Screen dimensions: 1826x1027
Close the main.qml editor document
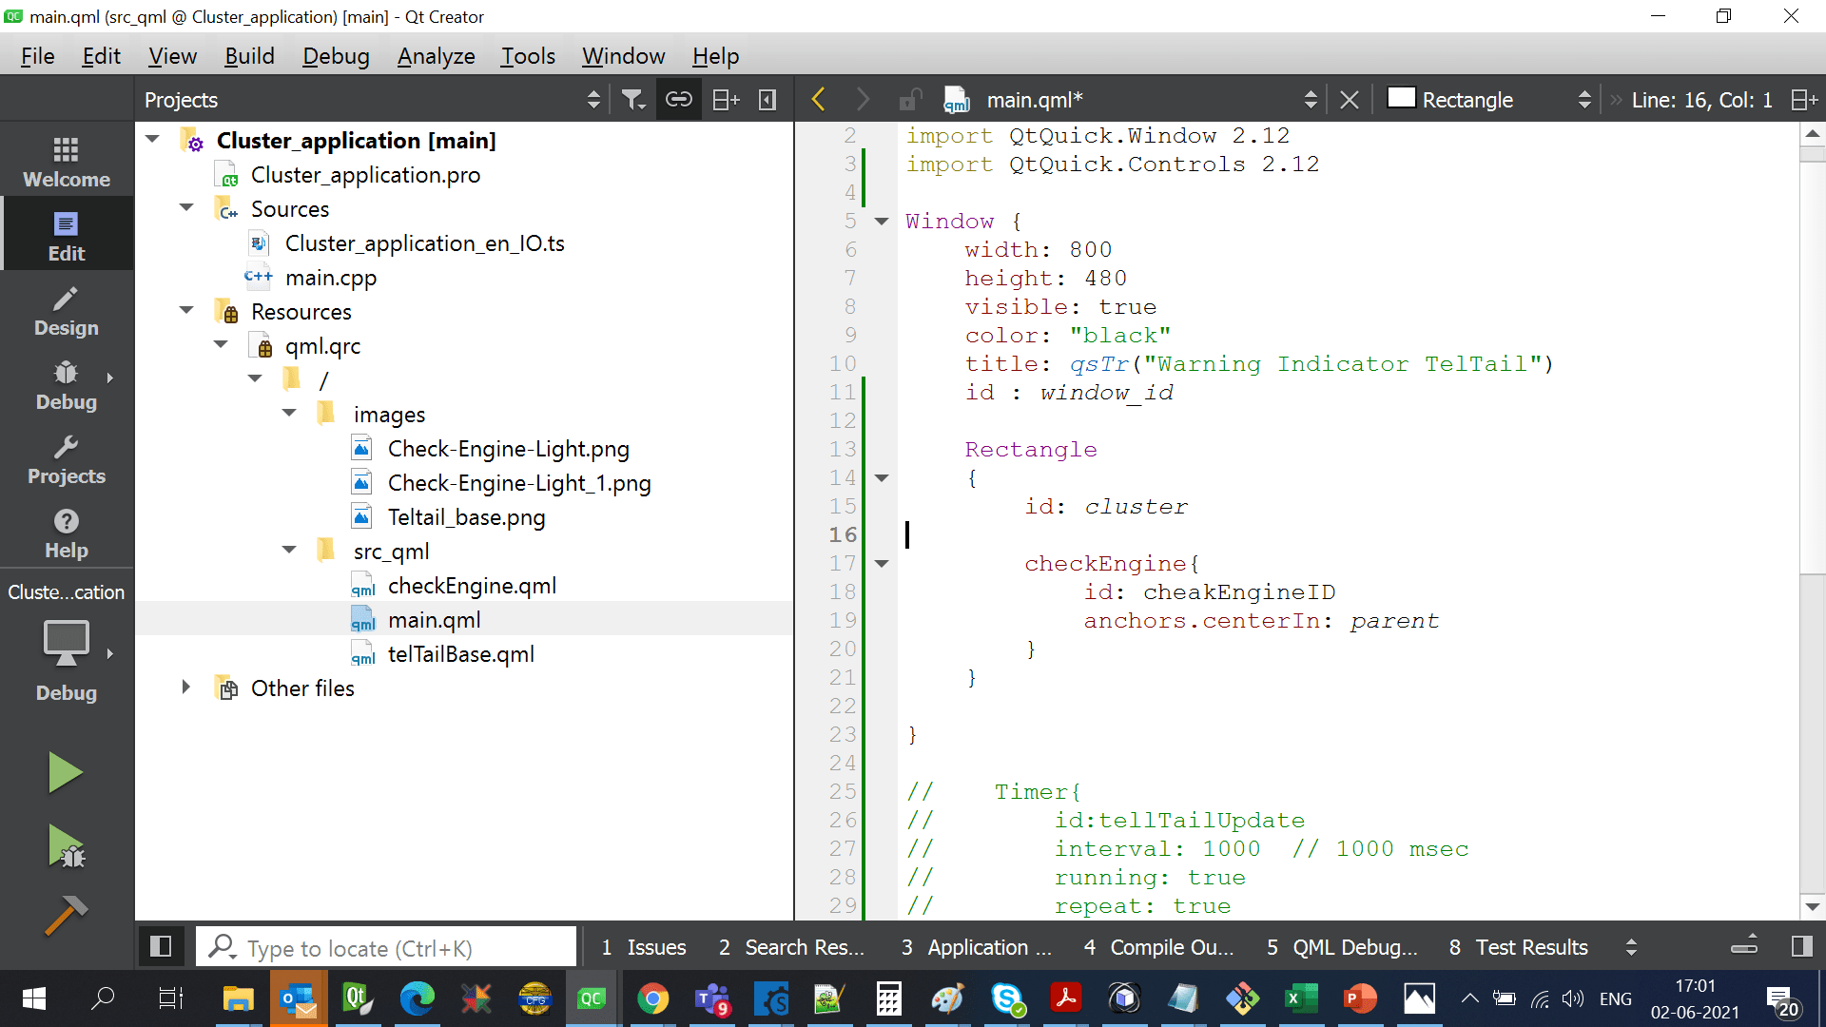point(1349,99)
